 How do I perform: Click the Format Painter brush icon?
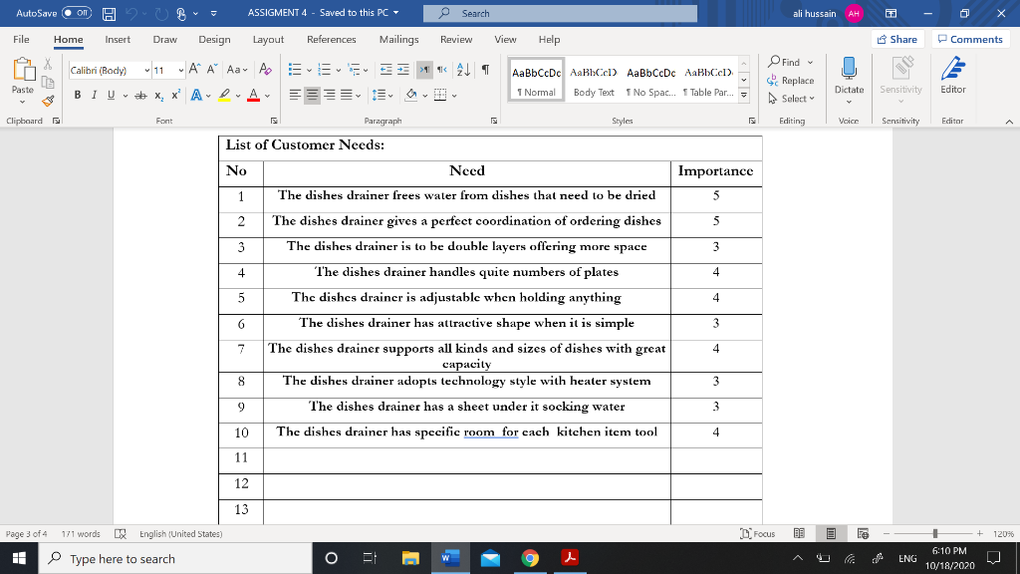(48, 101)
